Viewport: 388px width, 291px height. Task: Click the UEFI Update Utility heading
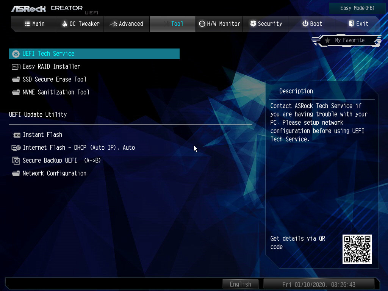(38, 115)
